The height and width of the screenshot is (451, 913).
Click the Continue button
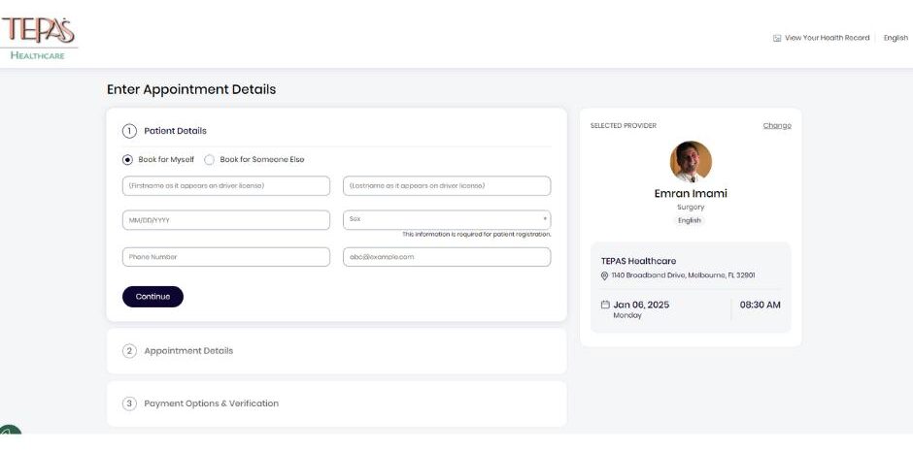[x=152, y=297]
